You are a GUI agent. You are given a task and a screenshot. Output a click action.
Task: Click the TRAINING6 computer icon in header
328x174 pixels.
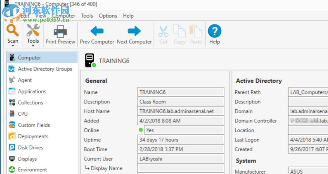(90, 61)
